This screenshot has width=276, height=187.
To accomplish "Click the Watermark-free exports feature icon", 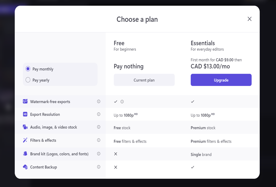I will pyautogui.click(x=25, y=101).
